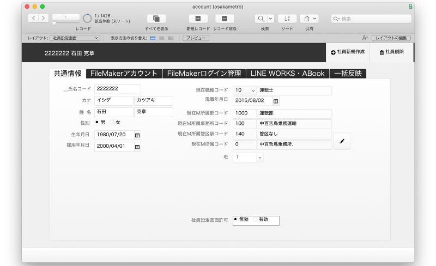
Task: Click the 中百舌鳥乗務運輸 office field
Action: (x=294, y=124)
